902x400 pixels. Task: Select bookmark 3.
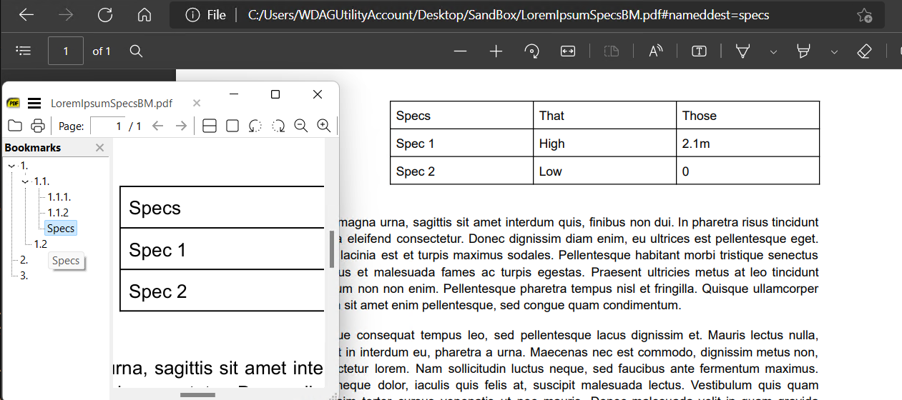coord(24,276)
